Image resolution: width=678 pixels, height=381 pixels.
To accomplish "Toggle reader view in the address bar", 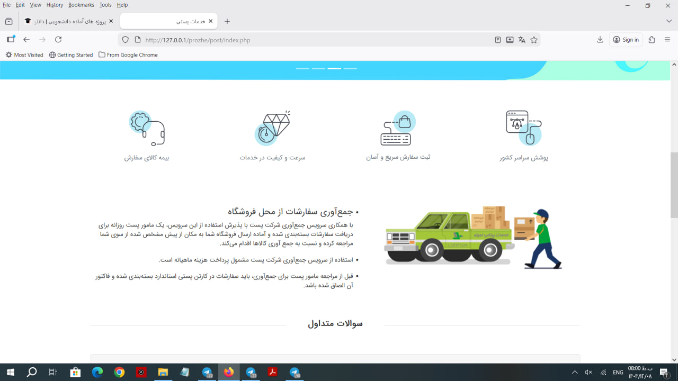I will click(x=497, y=40).
